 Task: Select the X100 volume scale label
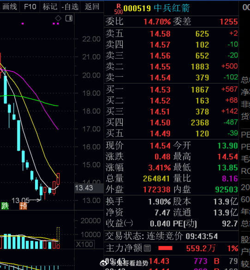84,244
